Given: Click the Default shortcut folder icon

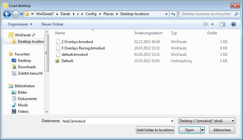Looking at the screenshot, I should [x=58, y=61].
